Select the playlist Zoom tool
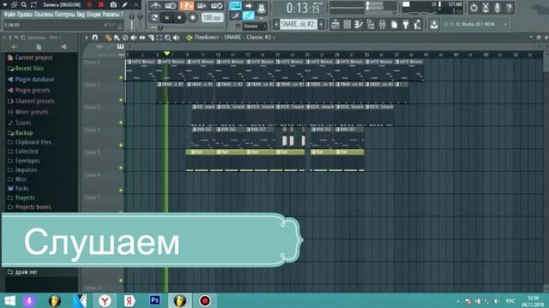The image size is (549, 308). 168,38
